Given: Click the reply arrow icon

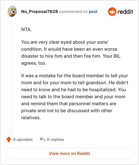Looking at the screenshot, I should (x=42, y=139).
